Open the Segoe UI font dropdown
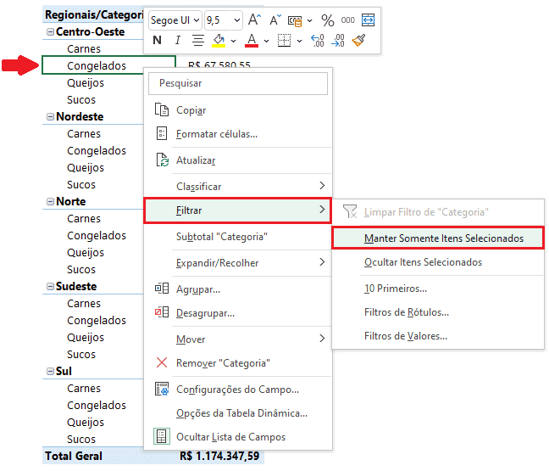Image resolution: width=549 pixels, height=471 pixels. pyautogui.click(x=196, y=20)
